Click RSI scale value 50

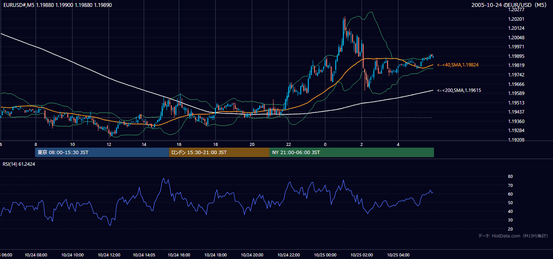point(511,202)
